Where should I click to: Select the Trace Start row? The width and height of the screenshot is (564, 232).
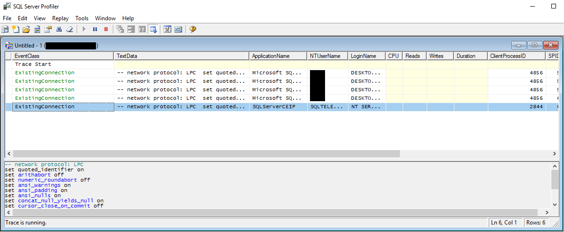282,64
